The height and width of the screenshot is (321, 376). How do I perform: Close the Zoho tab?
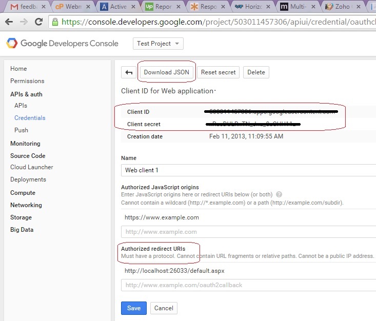coord(358,7)
